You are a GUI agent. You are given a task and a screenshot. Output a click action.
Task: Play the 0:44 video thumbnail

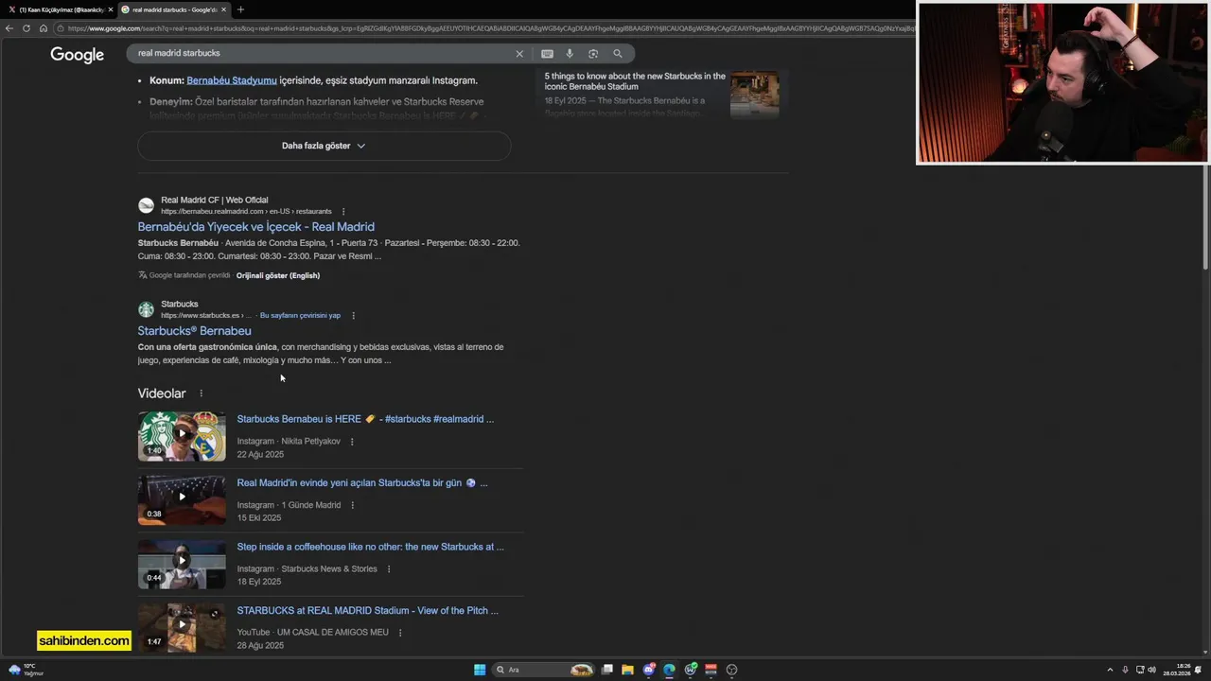tap(182, 564)
